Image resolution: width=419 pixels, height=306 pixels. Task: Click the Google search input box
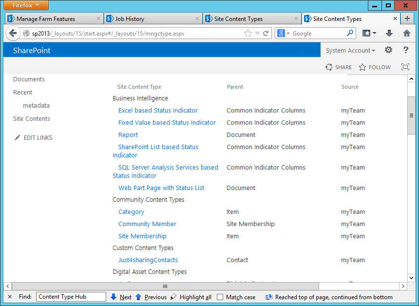coord(318,34)
